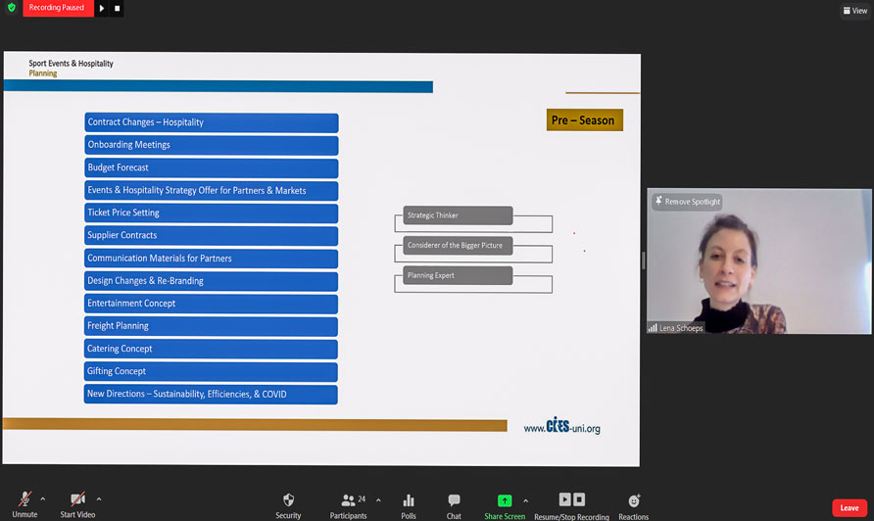Expand video options arrow next to Start Video
The image size is (874, 521).
coord(99,499)
